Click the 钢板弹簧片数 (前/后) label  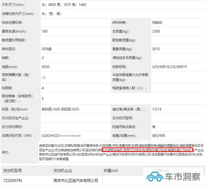coord(16,77)
